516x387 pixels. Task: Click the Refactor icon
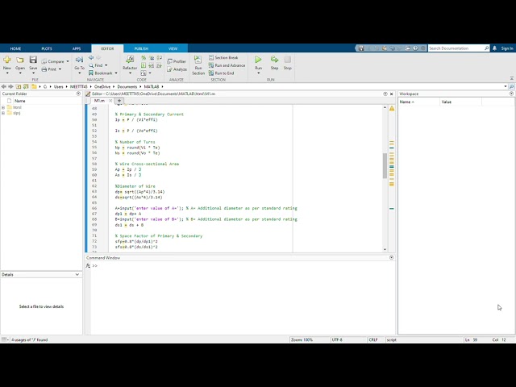[130, 60]
